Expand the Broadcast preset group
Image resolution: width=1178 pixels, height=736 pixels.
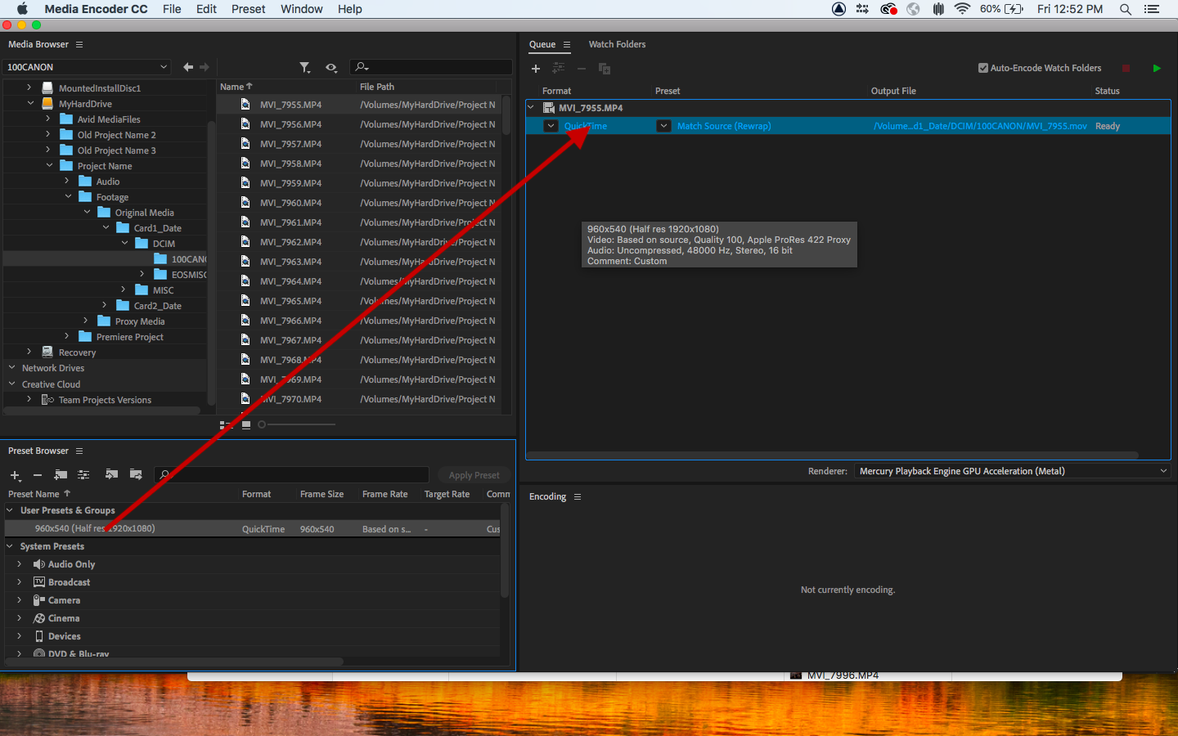(20, 582)
